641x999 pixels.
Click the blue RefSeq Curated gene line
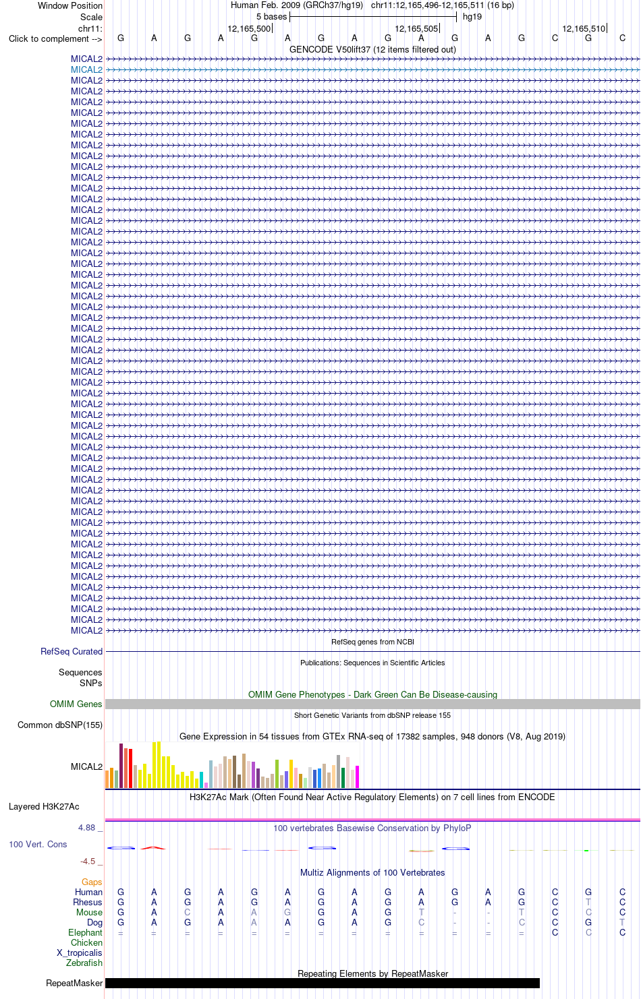point(372,651)
